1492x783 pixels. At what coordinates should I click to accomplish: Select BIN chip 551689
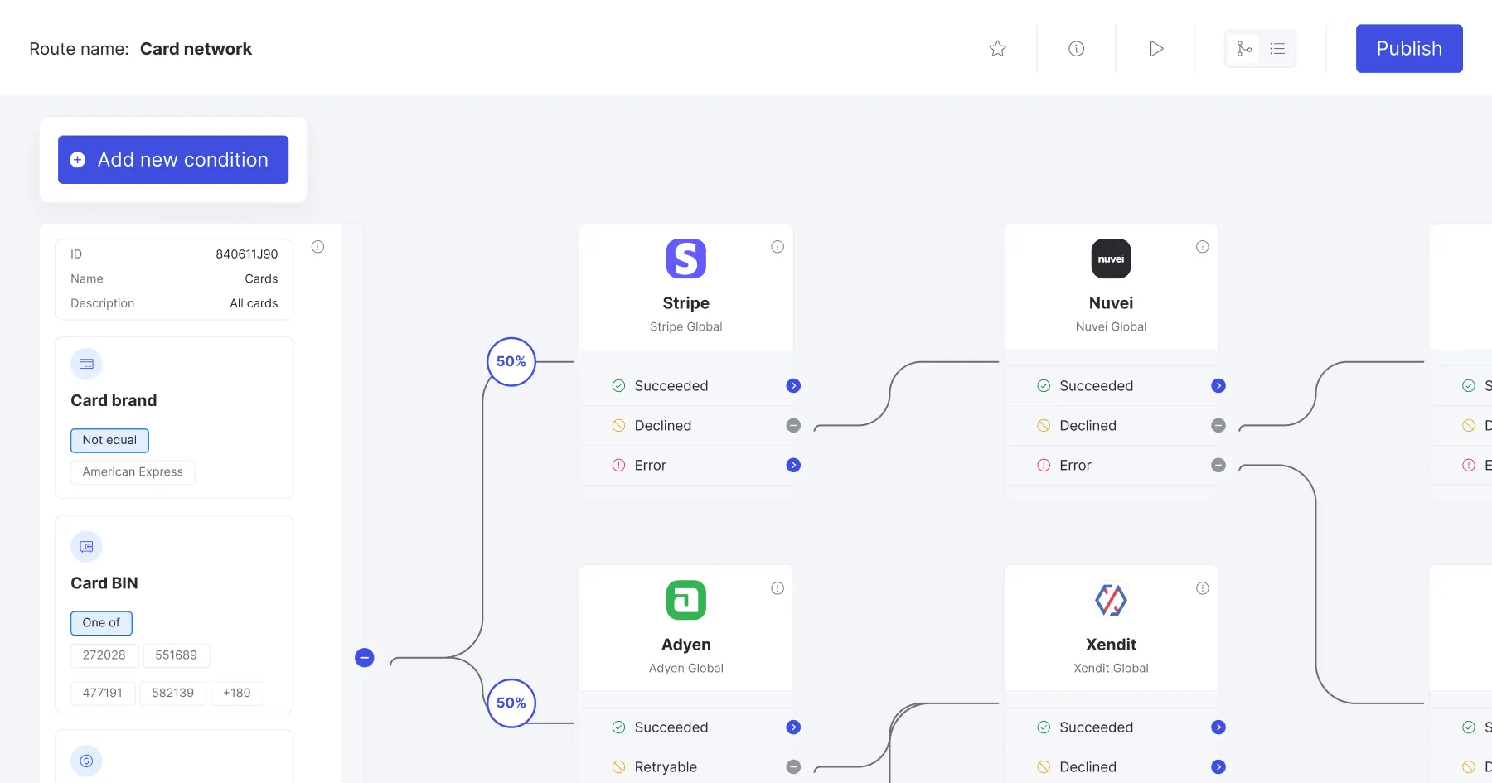176,655
